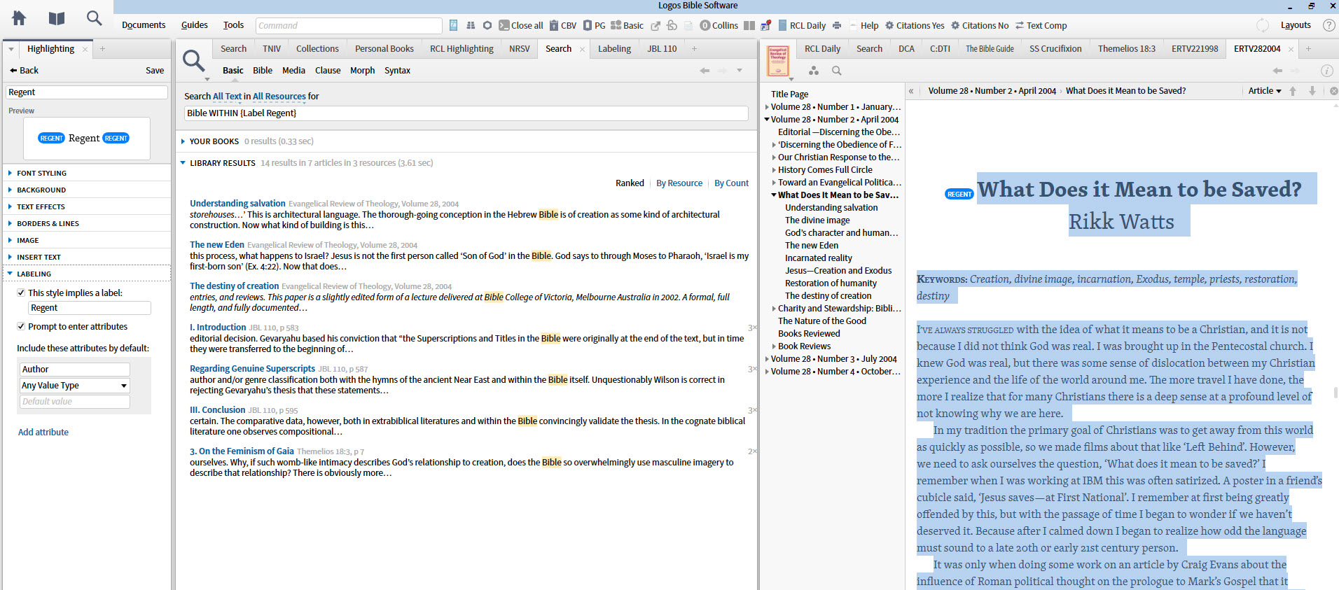Open the Guides menu
Image resolution: width=1339 pixels, height=590 pixels.
pyautogui.click(x=195, y=25)
